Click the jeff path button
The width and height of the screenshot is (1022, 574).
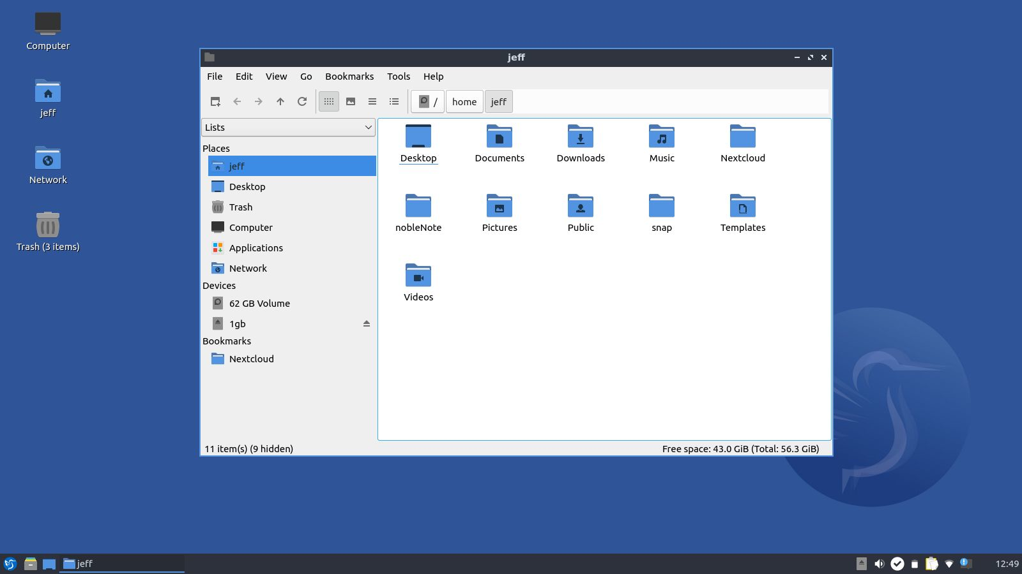pos(498,102)
